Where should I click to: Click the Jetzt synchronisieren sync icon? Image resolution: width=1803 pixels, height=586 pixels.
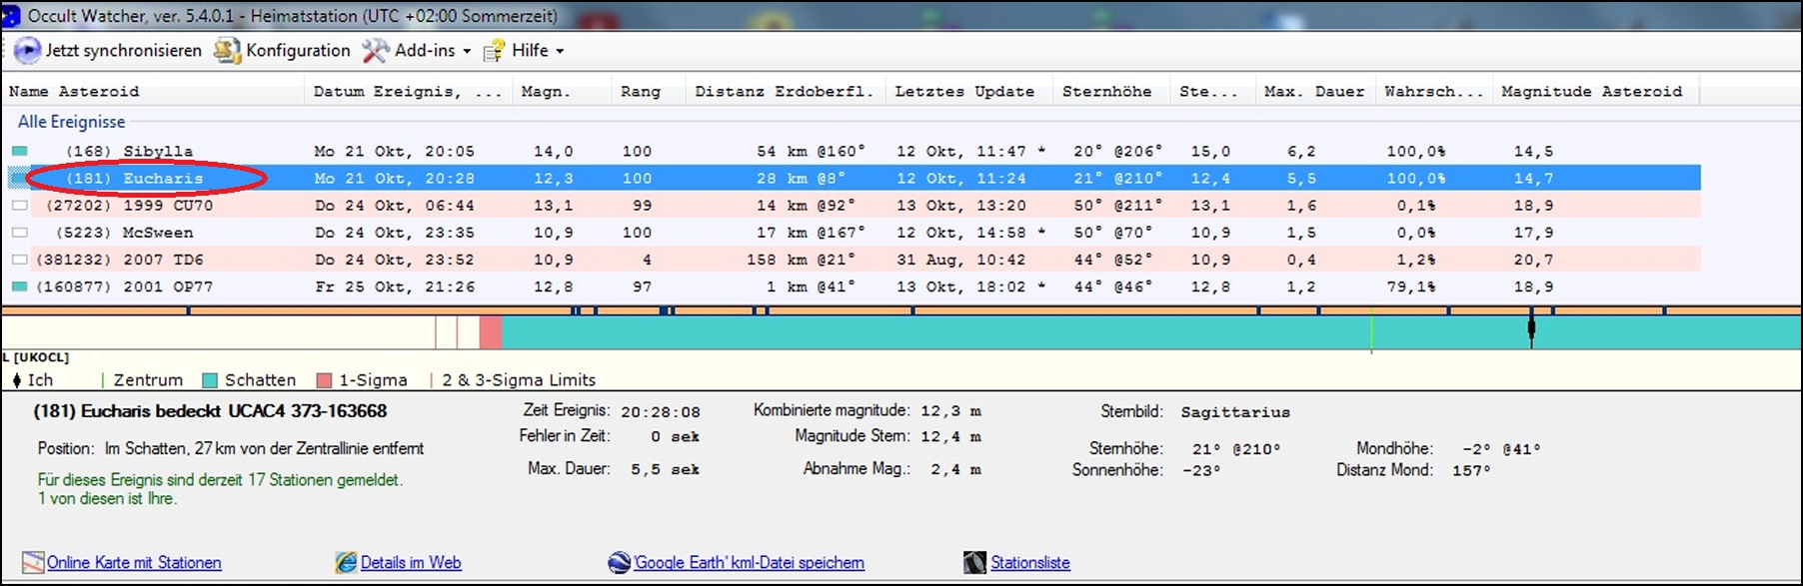tap(27, 50)
